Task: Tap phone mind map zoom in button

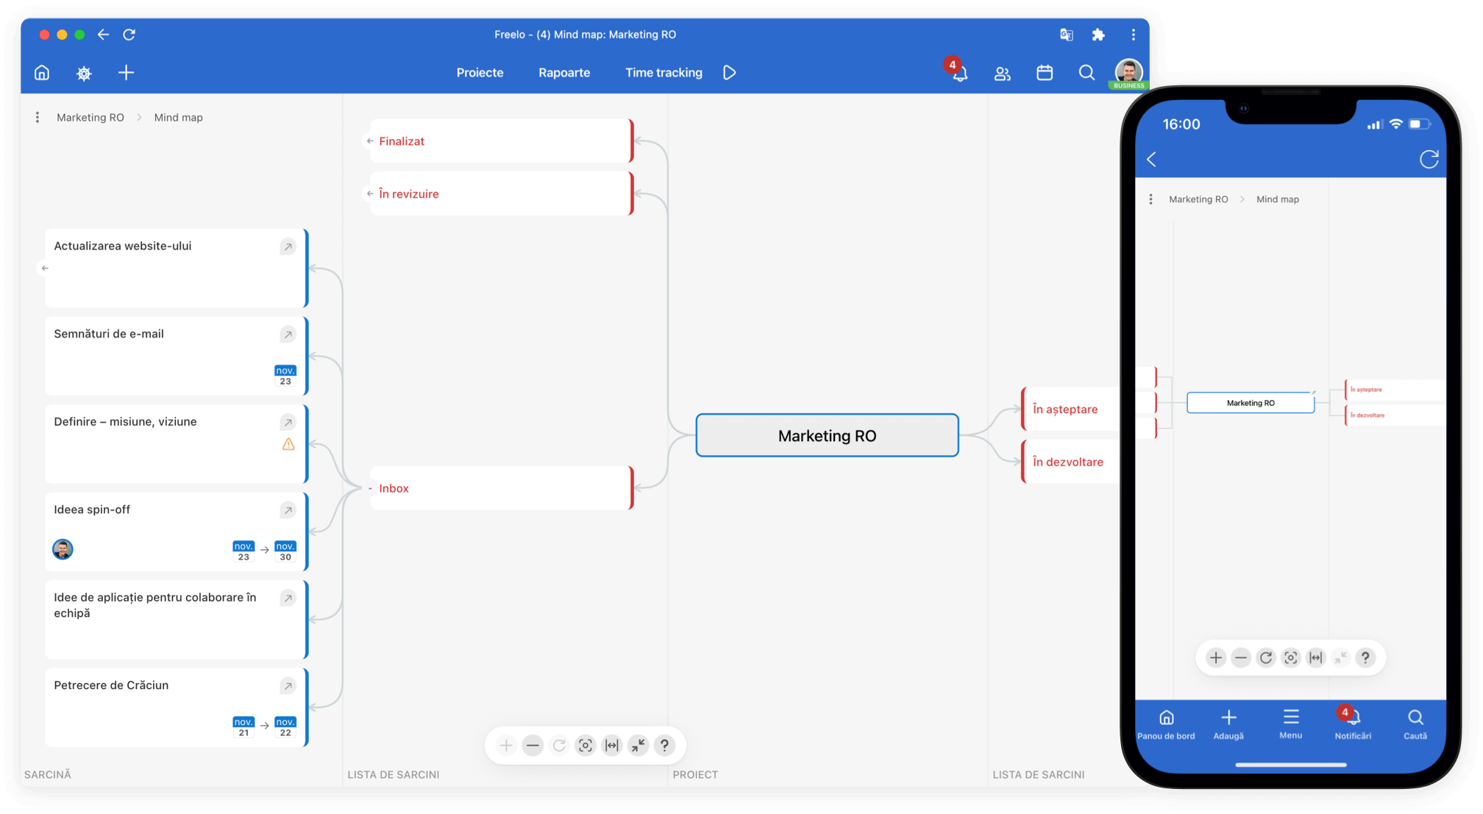Action: pyautogui.click(x=1216, y=658)
